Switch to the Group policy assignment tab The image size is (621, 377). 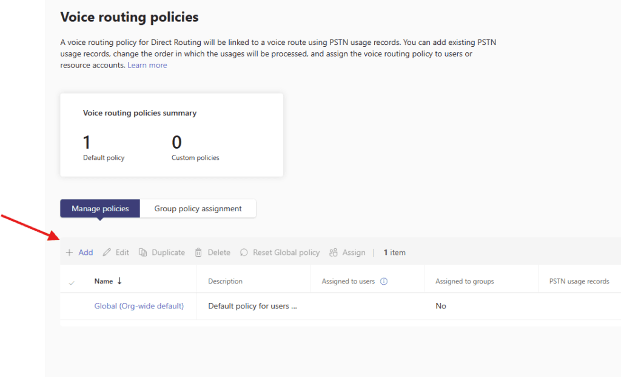click(x=198, y=209)
